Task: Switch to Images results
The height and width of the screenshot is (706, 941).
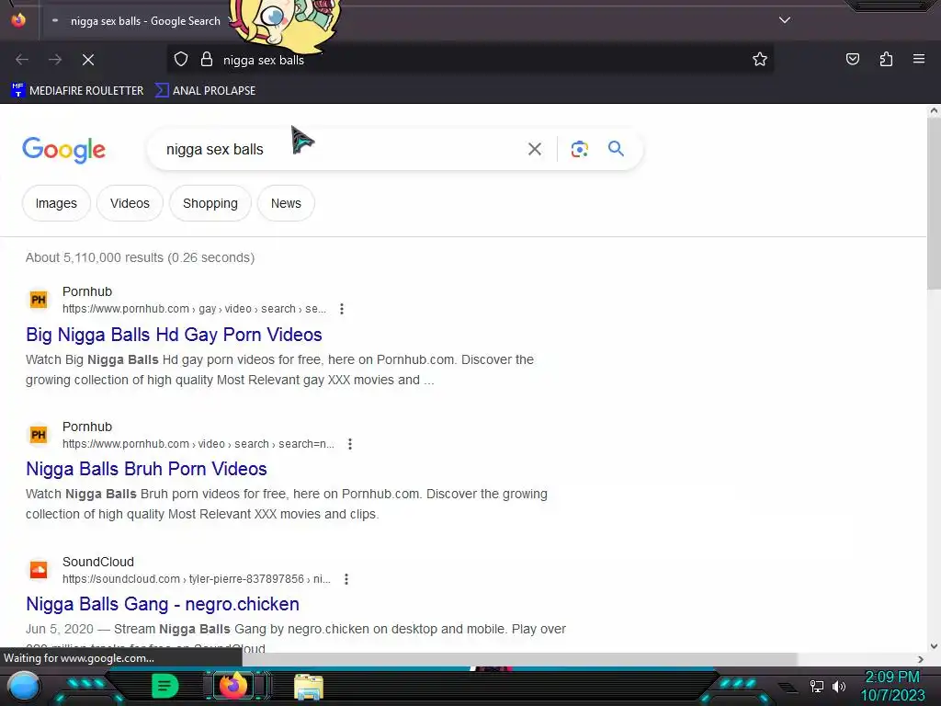Action: (x=56, y=203)
